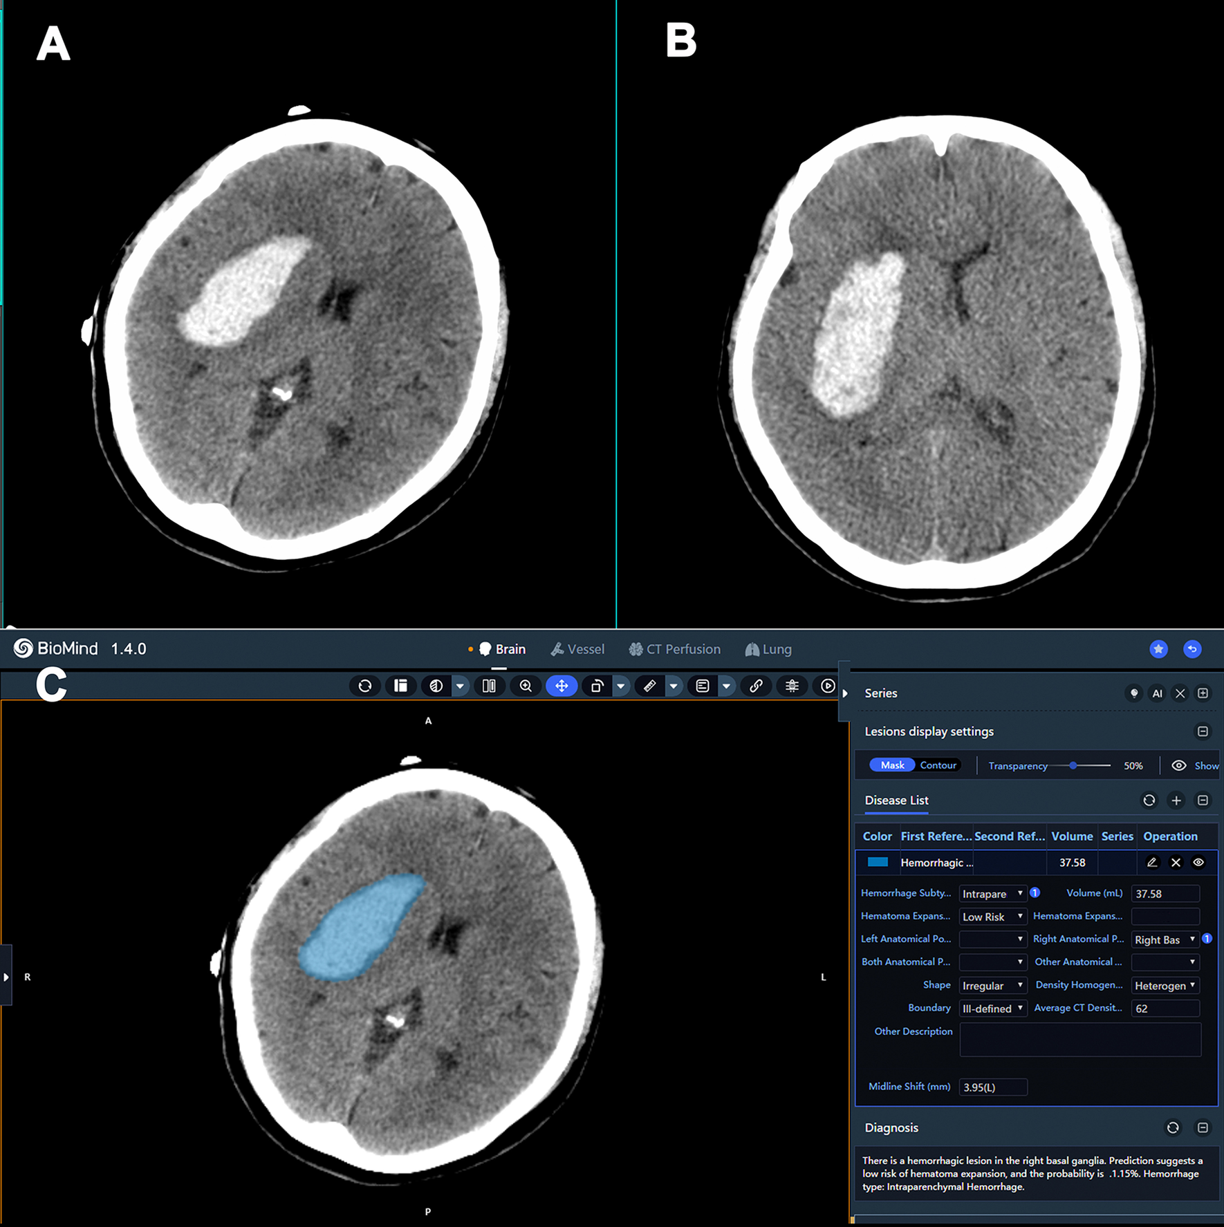Viewport: 1224px width, 1227px height.
Task: Open the Disease List tab
Action: [x=896, y=800]
